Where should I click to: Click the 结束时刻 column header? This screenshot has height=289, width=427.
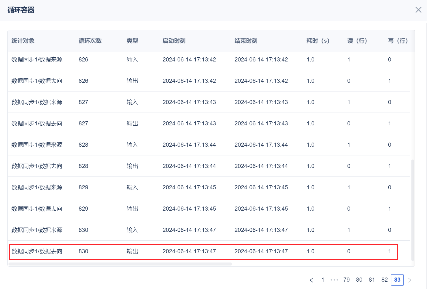point(246,41)
